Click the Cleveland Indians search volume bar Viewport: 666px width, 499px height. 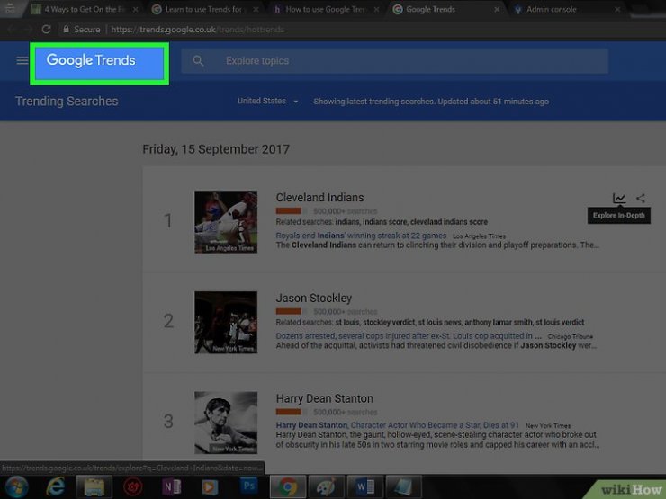click(x=292, y=211)
